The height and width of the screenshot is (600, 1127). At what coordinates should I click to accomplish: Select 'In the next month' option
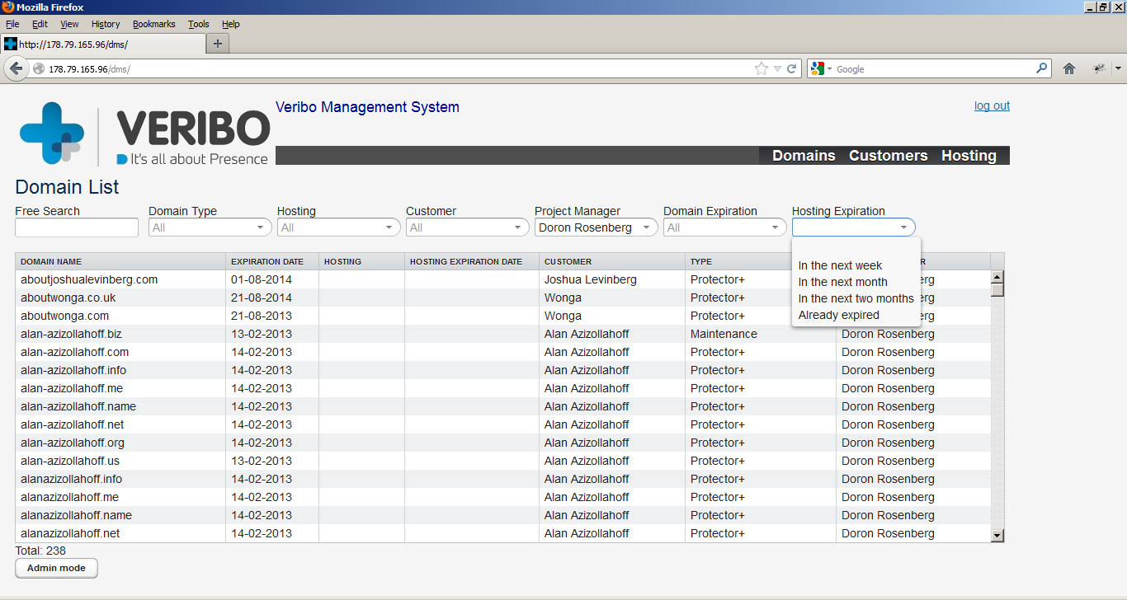842,282
